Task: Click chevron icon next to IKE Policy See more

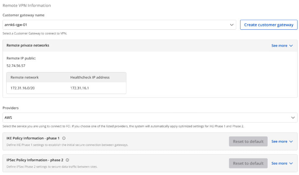Action: click(291, 141)
